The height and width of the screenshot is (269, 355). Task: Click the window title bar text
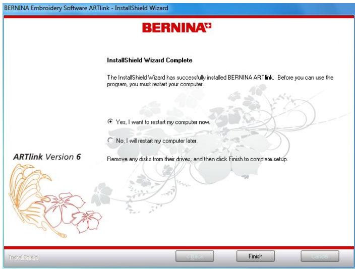click(86, 8)
